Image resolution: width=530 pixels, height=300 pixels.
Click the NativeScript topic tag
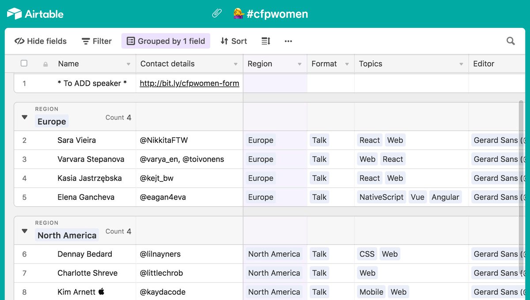[x=382, y=197]
